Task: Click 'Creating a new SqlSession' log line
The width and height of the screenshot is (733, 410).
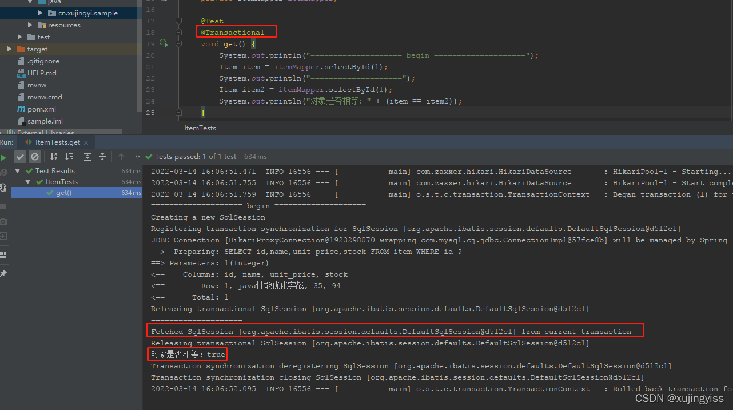Action: point(208,217)
